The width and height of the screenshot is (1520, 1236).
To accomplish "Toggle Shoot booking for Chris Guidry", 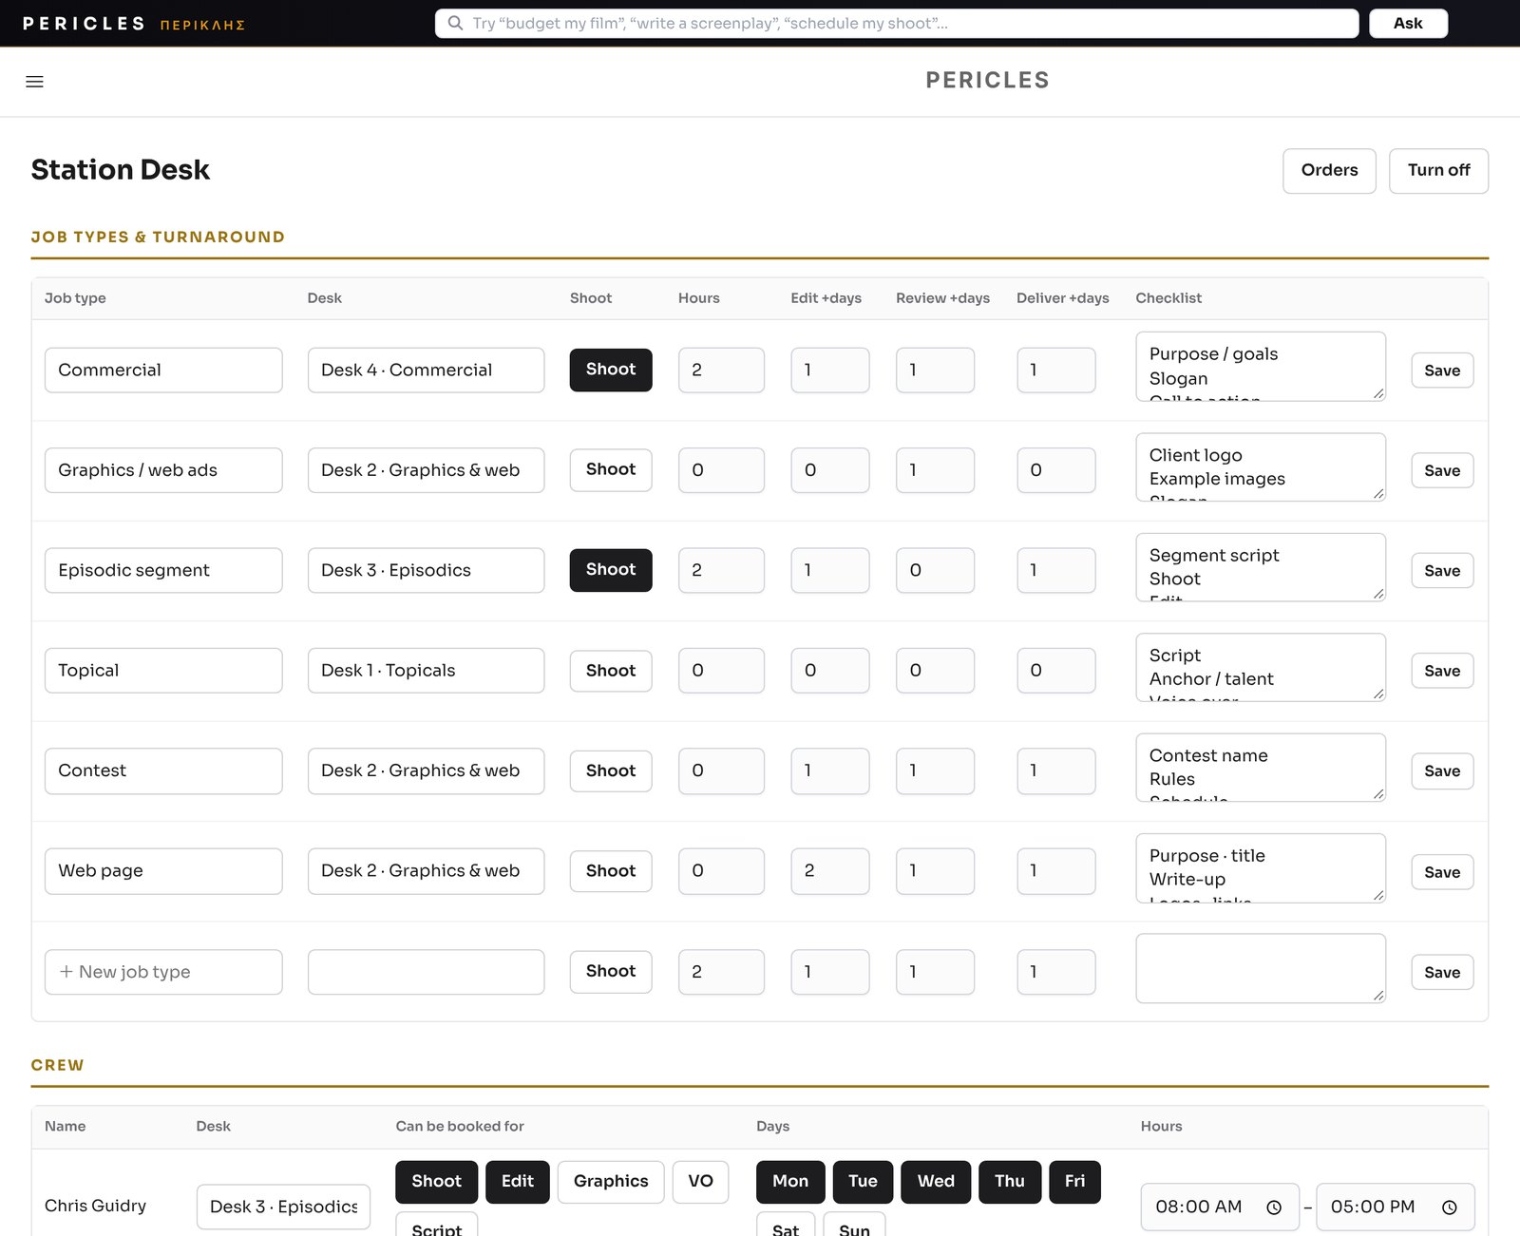I will (x=436, y=1182).
